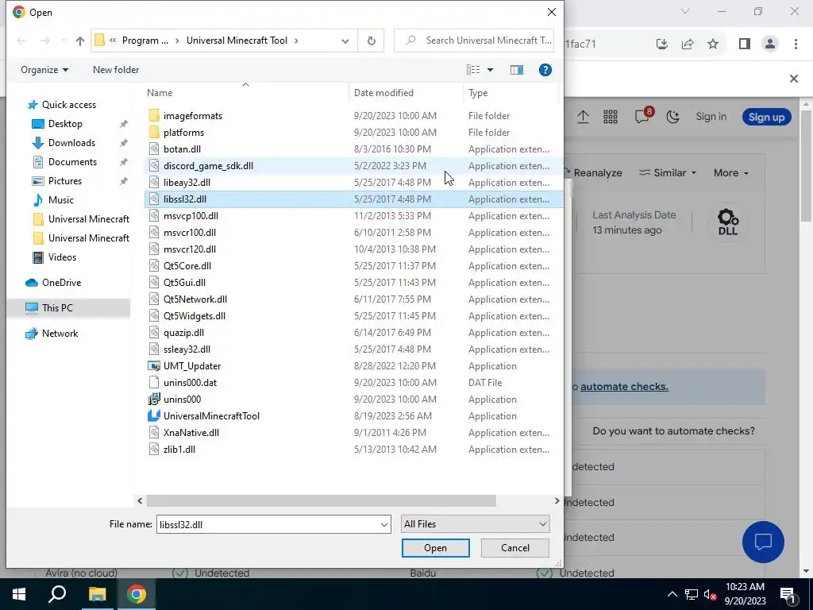Select quazip.dll file
The width and height of the screenshot is (813, 610).
pyautogui.click(x=183, y=333)
